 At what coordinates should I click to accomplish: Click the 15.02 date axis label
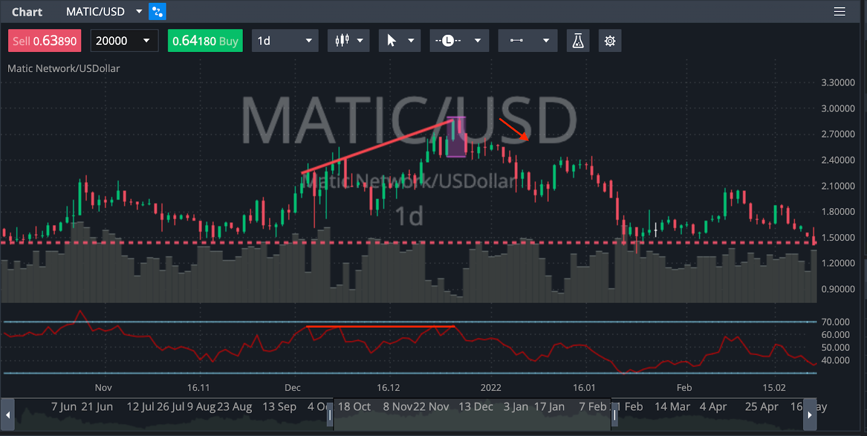(x=774, y=388)
